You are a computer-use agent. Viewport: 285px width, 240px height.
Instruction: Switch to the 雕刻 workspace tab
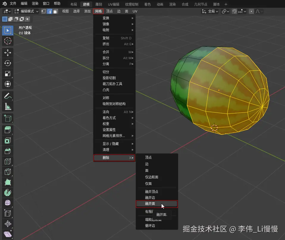(99, 4)
